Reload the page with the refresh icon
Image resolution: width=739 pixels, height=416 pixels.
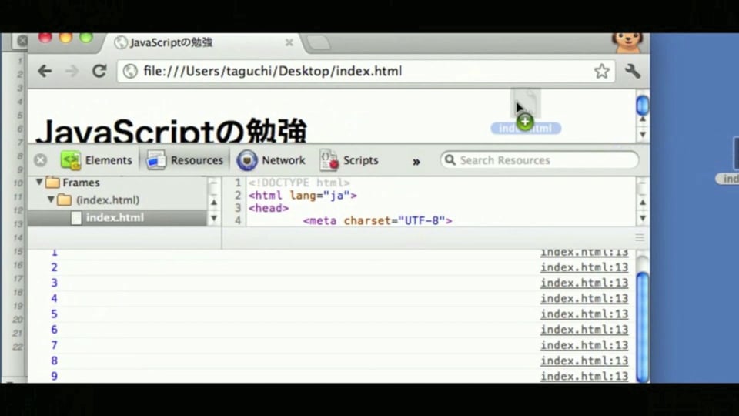click(99, 71)
